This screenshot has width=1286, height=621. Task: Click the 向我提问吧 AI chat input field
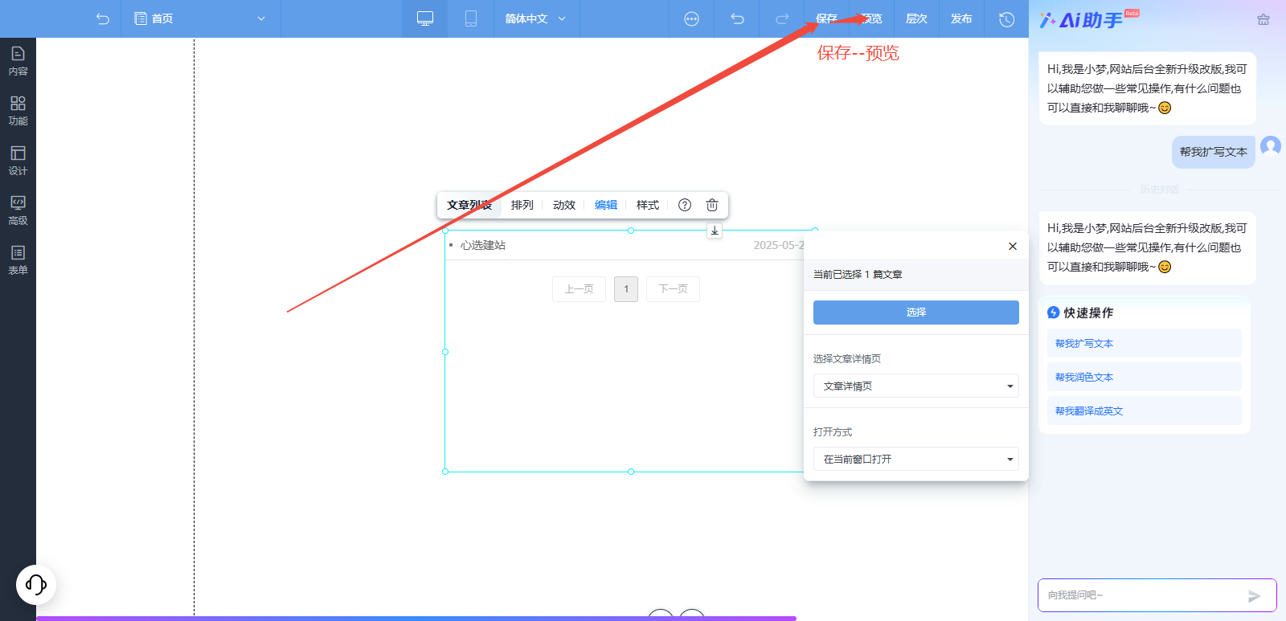(1141, 595)
